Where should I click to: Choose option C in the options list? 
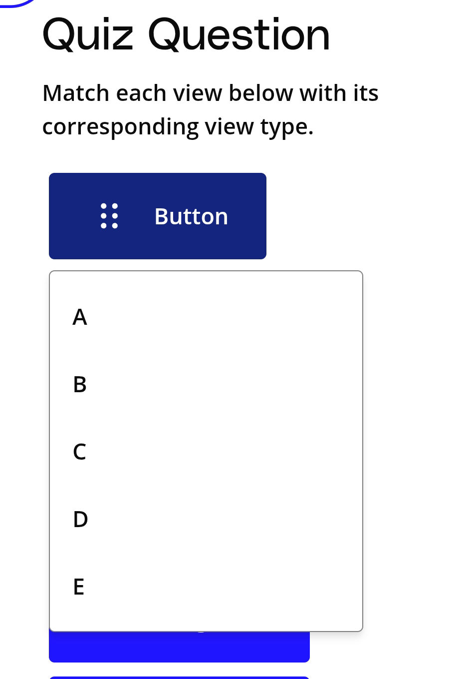[x=79, y=452]
